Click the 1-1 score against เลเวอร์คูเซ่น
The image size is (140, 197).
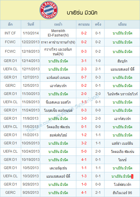coord(84,168)
